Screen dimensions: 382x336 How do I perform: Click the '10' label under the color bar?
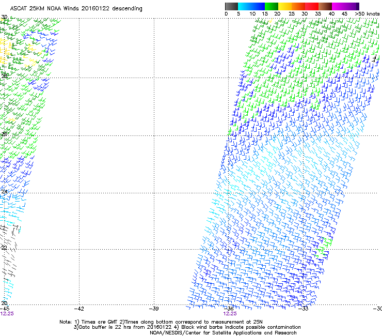pos(252,14)
